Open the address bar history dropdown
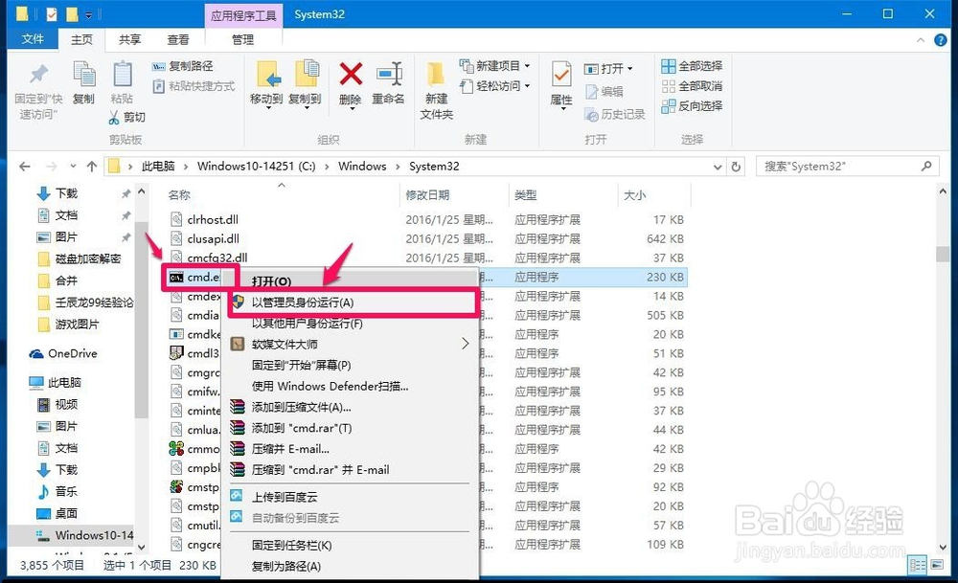The image size is (958, 583). [718, 167]
